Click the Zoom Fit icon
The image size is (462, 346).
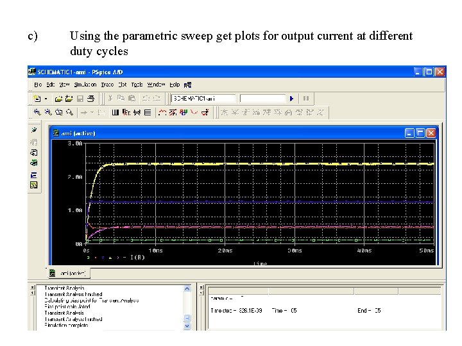[69, 112]
